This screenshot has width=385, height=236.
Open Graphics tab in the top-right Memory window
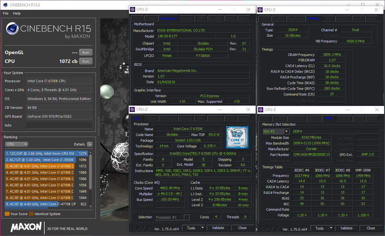click(343, 19)
